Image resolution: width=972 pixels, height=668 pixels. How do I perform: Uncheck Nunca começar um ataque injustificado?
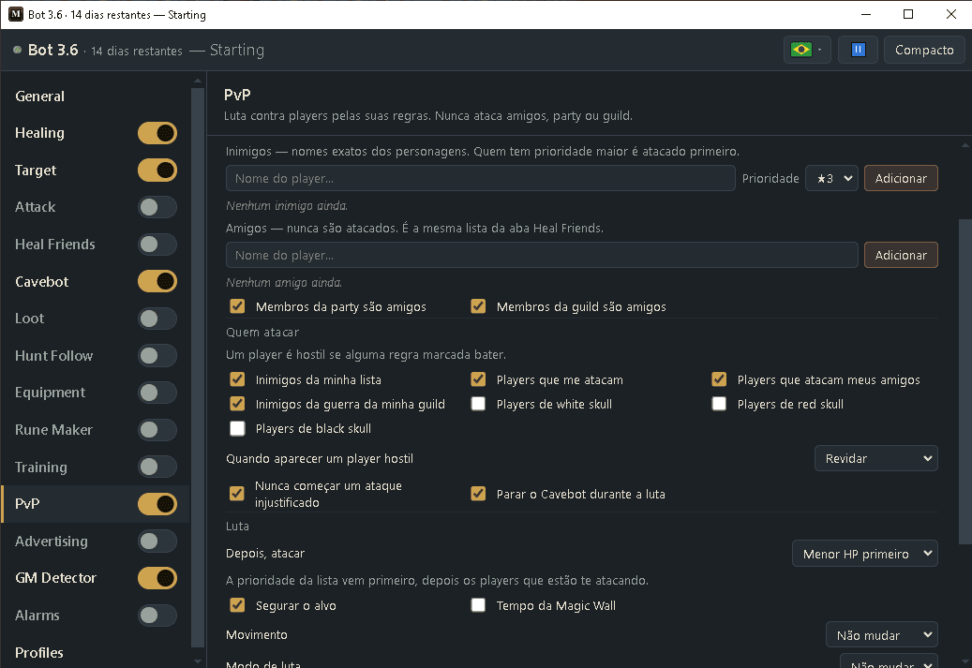coord(237,493)
